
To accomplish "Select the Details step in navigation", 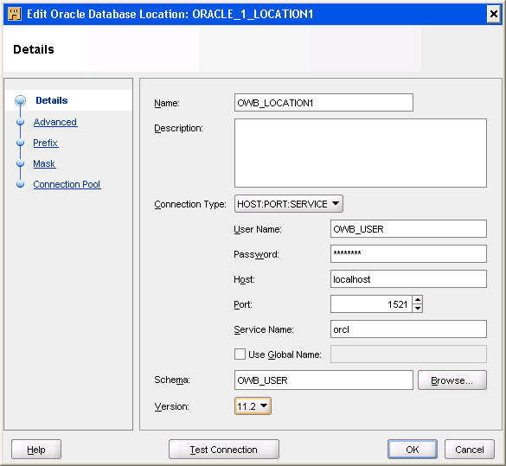I will (x=52, y=100).
